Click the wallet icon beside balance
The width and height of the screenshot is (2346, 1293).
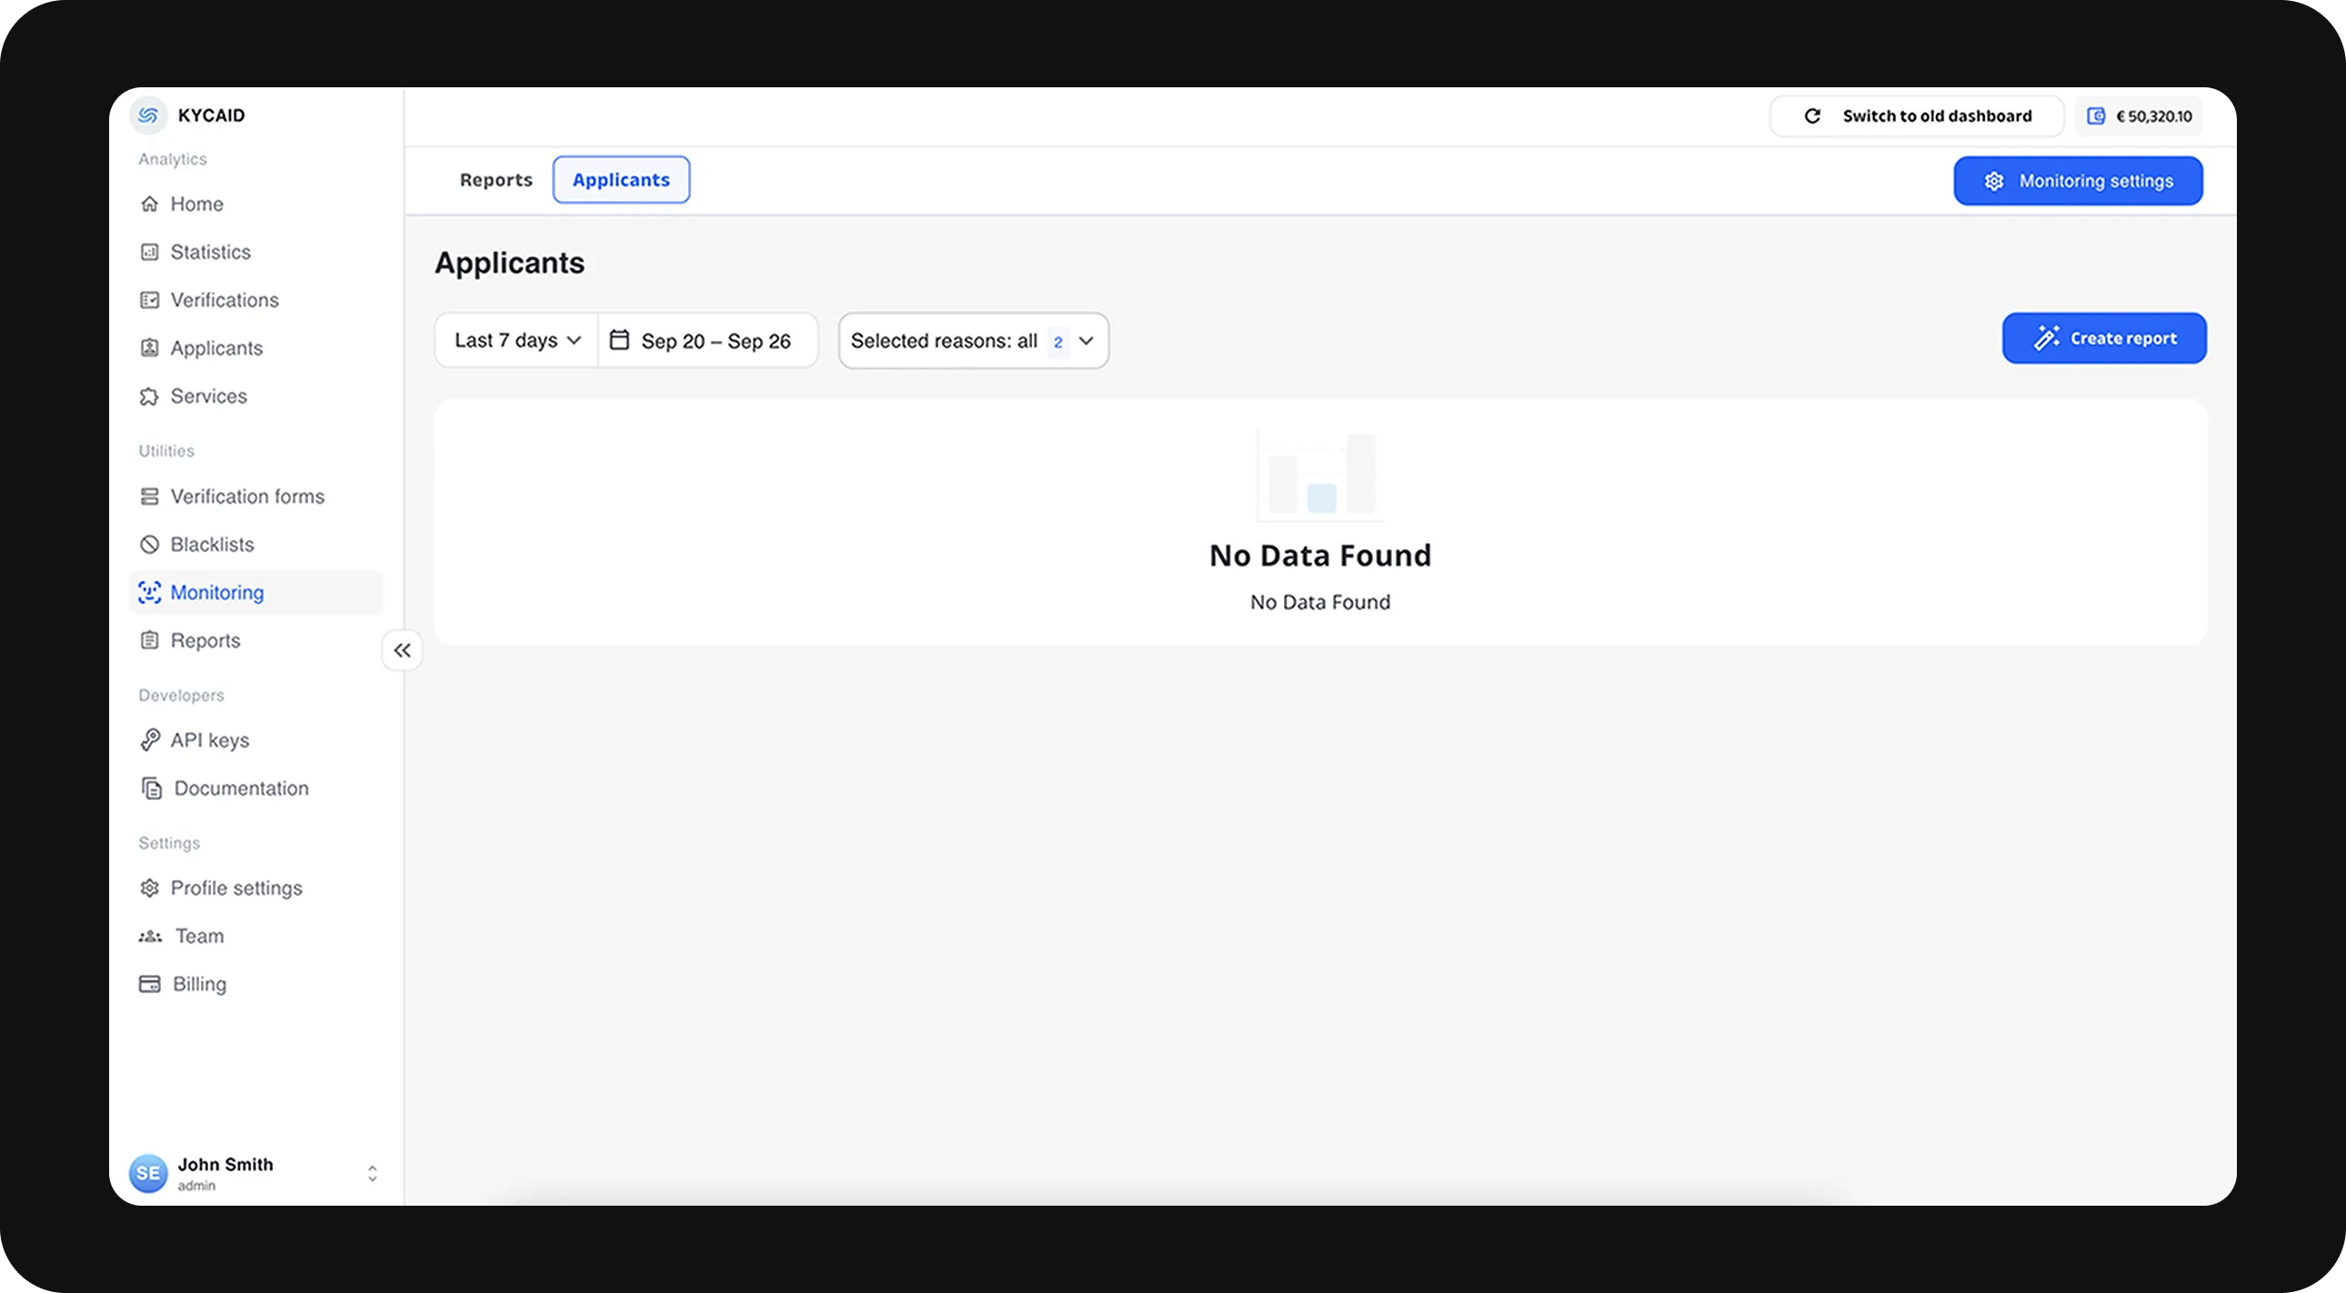pyautogui.click(x=2096, y=115)
